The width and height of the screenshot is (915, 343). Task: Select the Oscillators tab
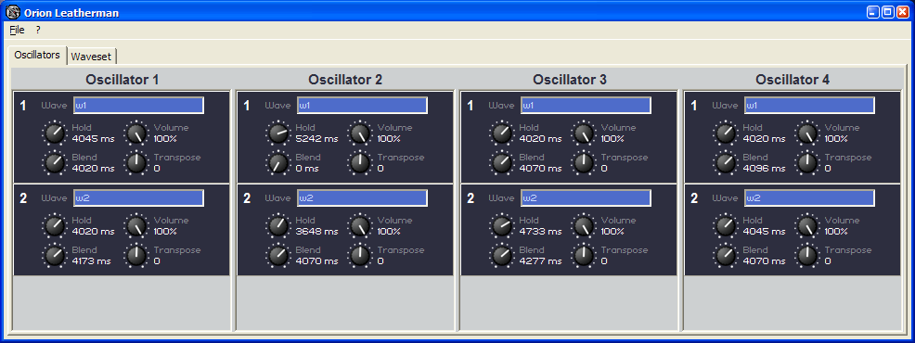(37, 55)
